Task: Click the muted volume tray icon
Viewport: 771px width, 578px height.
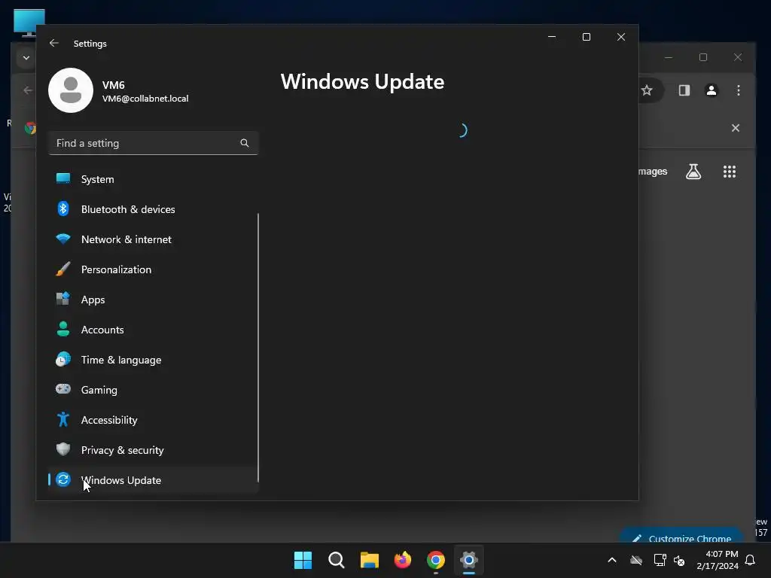Action: (680, 560)
